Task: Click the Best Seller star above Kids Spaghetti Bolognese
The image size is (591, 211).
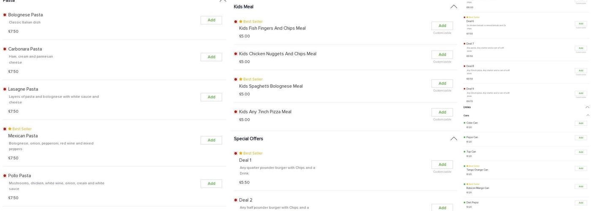Action: (241, 79)
